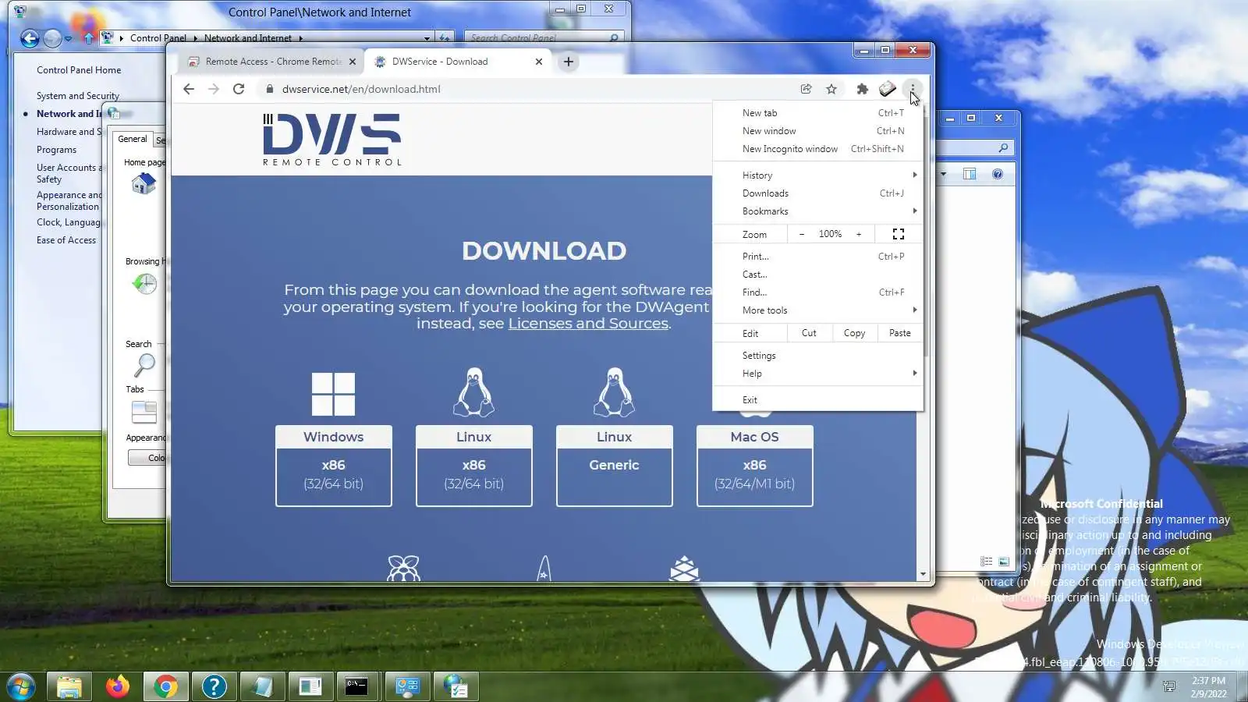
Task: Click the Browsing history icon
Action: pyautogui.click(x=144, y=284)
